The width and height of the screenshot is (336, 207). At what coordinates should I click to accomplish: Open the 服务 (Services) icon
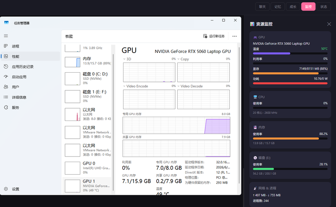(x=6, y=107)
